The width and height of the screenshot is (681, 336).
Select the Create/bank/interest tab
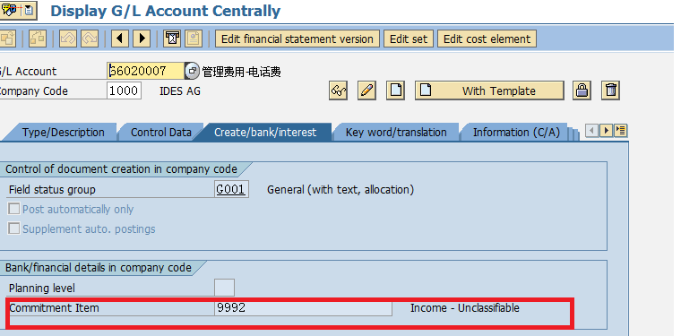pos(265,133)
